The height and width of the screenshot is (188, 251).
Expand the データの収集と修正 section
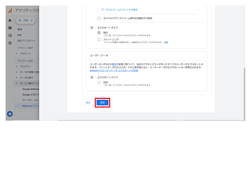click(27, 72)
